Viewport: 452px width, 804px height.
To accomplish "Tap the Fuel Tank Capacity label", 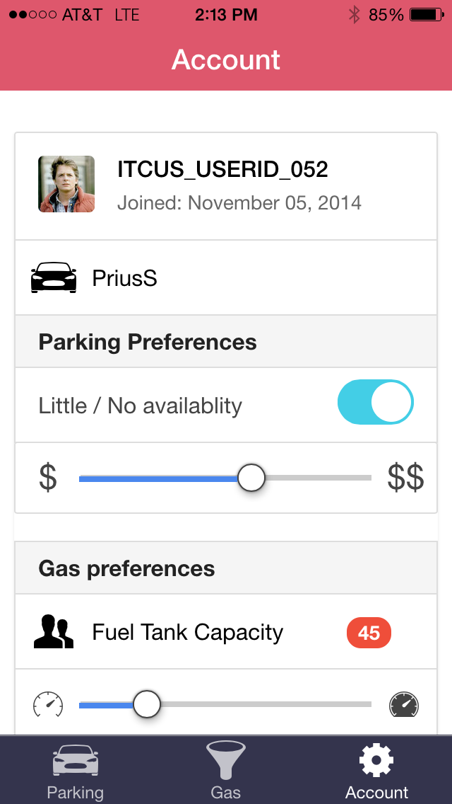I will pos(188,632).
